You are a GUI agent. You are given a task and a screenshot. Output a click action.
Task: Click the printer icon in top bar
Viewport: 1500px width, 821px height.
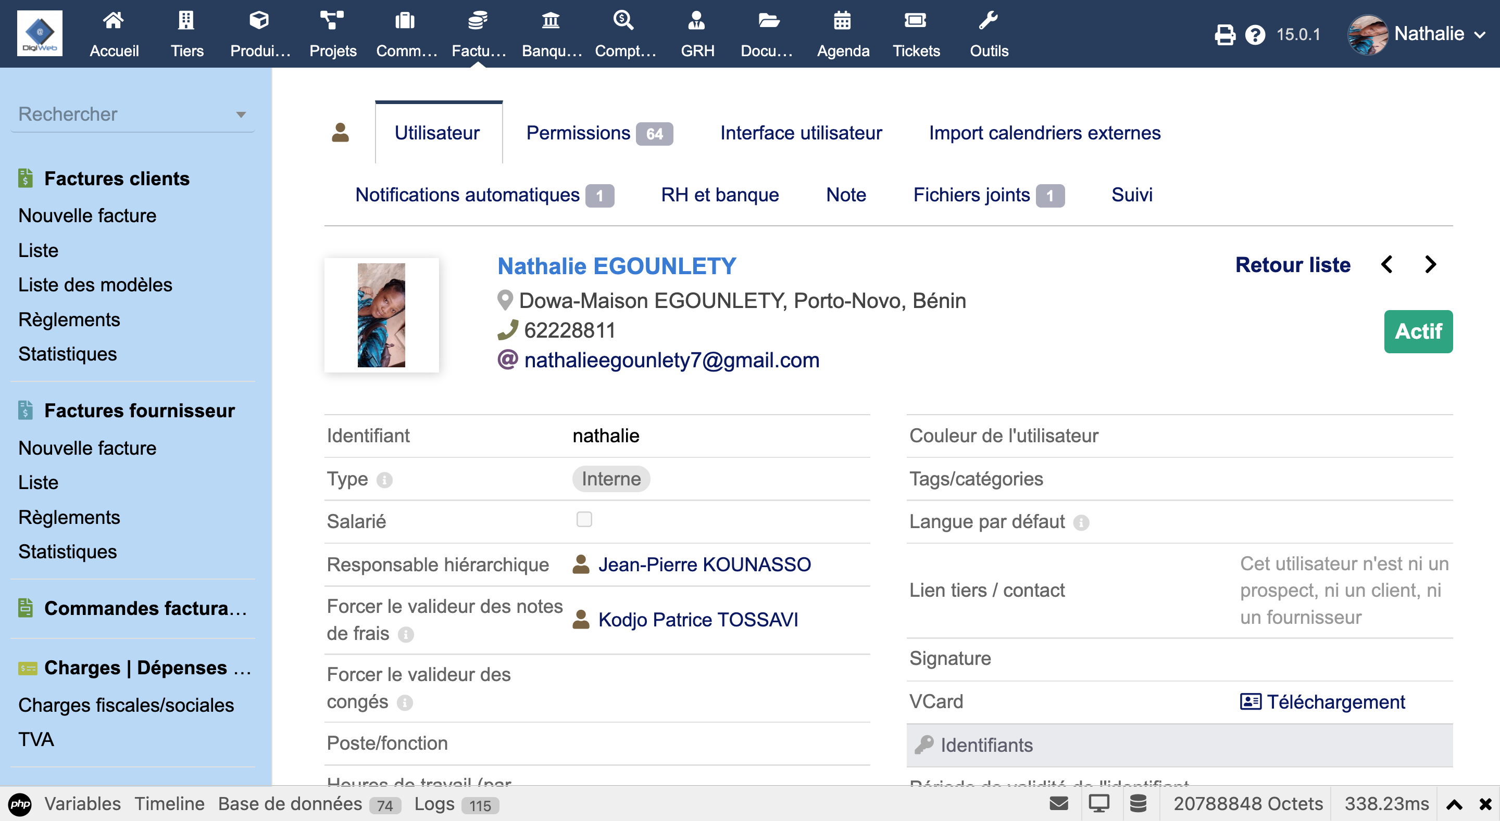point(1224,35)
